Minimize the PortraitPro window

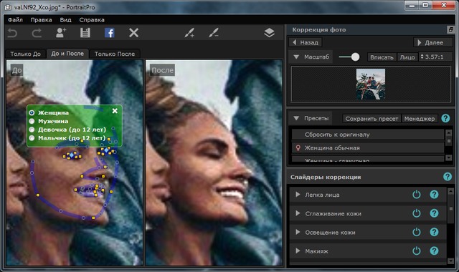[412, 5]
